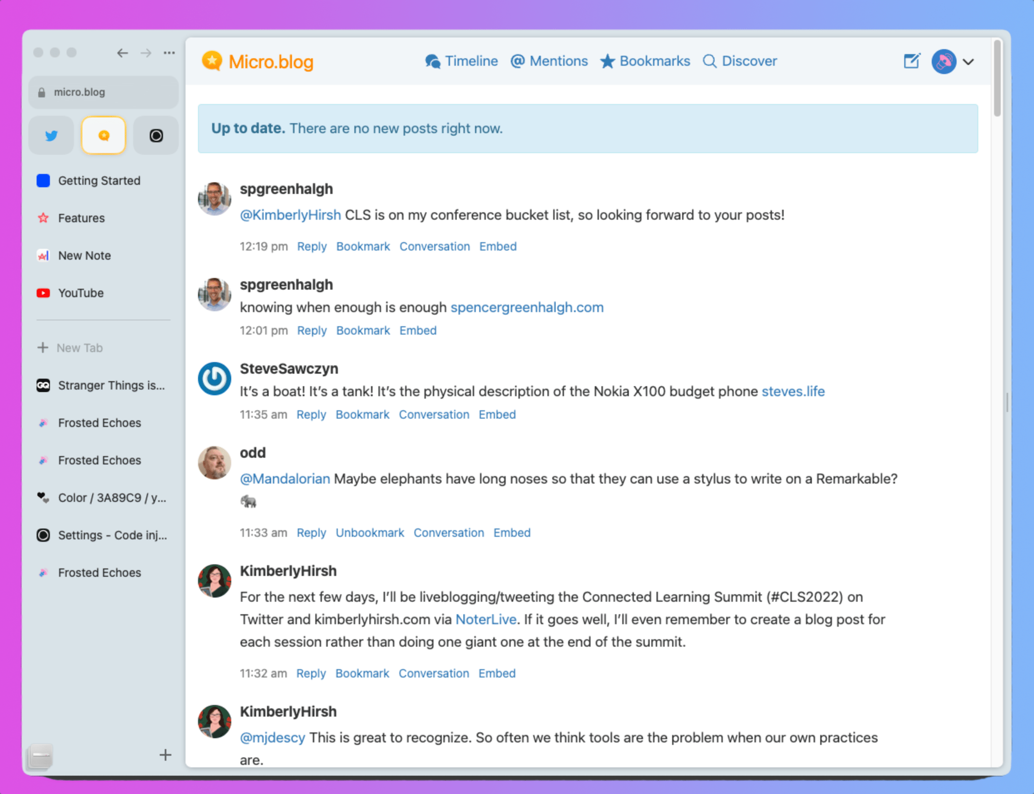Screen dimensions: 1034x794
Task: Click the browser forward arrow
Action: tap(146, 53)
